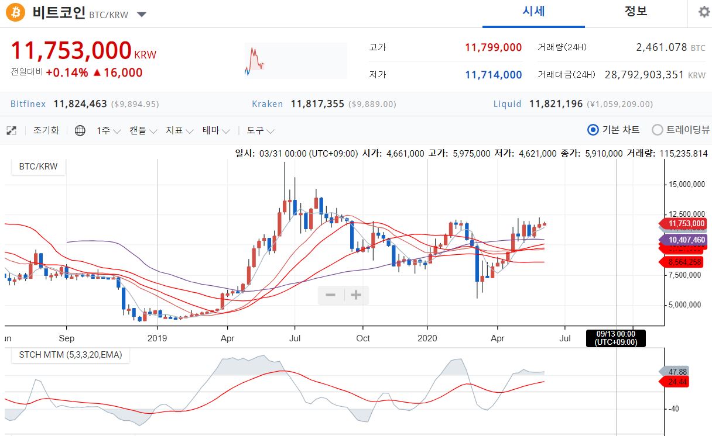Expand the 캔들 chart type dropdown
712x436 pixels.
pyautogui.click(x=143, y=131)
